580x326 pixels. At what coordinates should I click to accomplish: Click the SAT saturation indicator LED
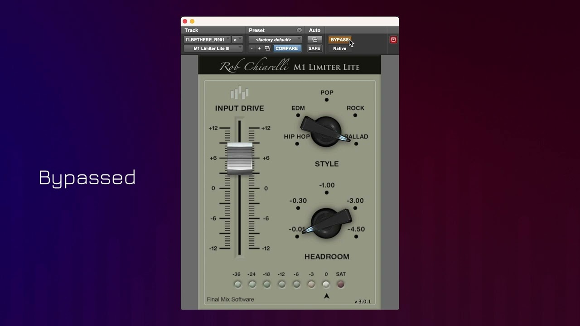point(341,284)
